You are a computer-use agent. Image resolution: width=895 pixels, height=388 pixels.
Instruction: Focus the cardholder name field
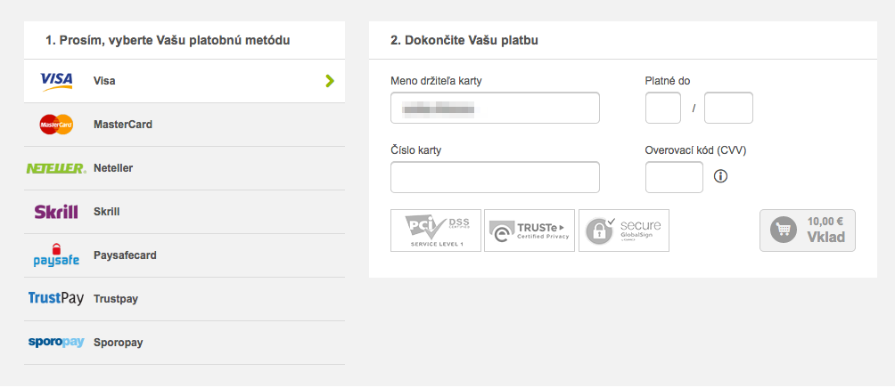pos(495,108)
